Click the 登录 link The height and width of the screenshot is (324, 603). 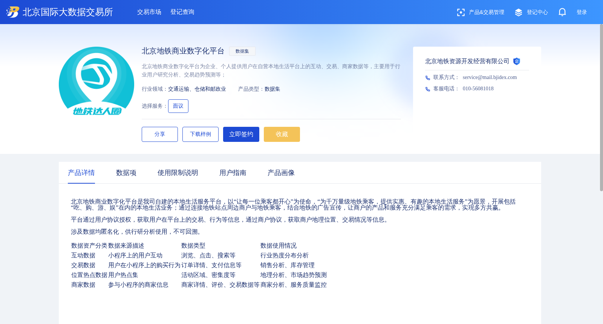[x=582, y=12]
